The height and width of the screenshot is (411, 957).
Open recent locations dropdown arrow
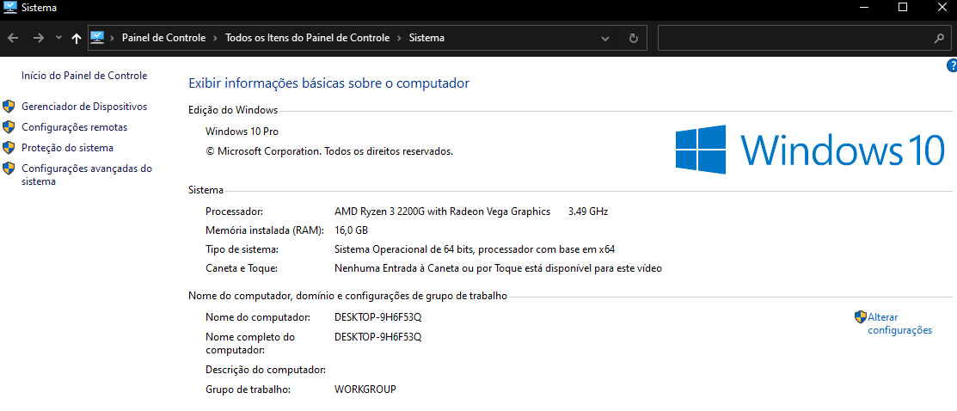coord(58,38)
